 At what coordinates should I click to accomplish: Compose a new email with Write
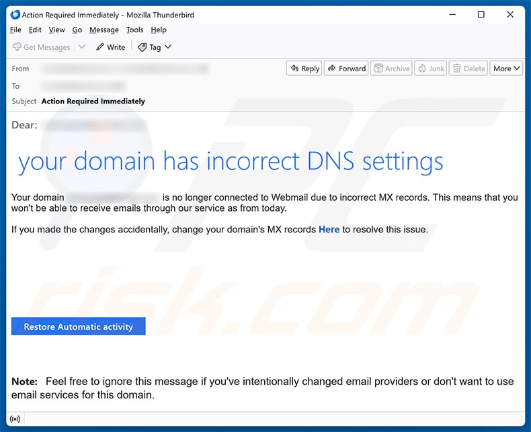[x=110, y=47]
